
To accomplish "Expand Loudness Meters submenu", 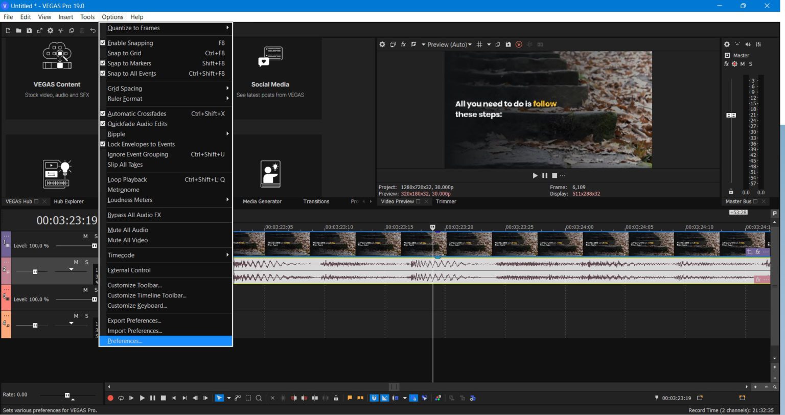I will (x=166, y=200).
